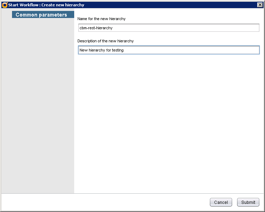Click the word 'Common' in the sidebar tab
Screen dimensions: 265x212
click(26, 15)
